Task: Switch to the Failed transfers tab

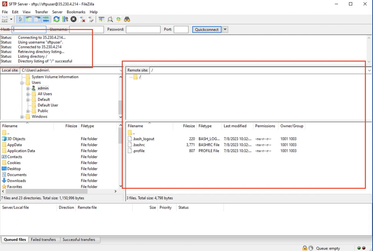Action: (x=44, y=240)
